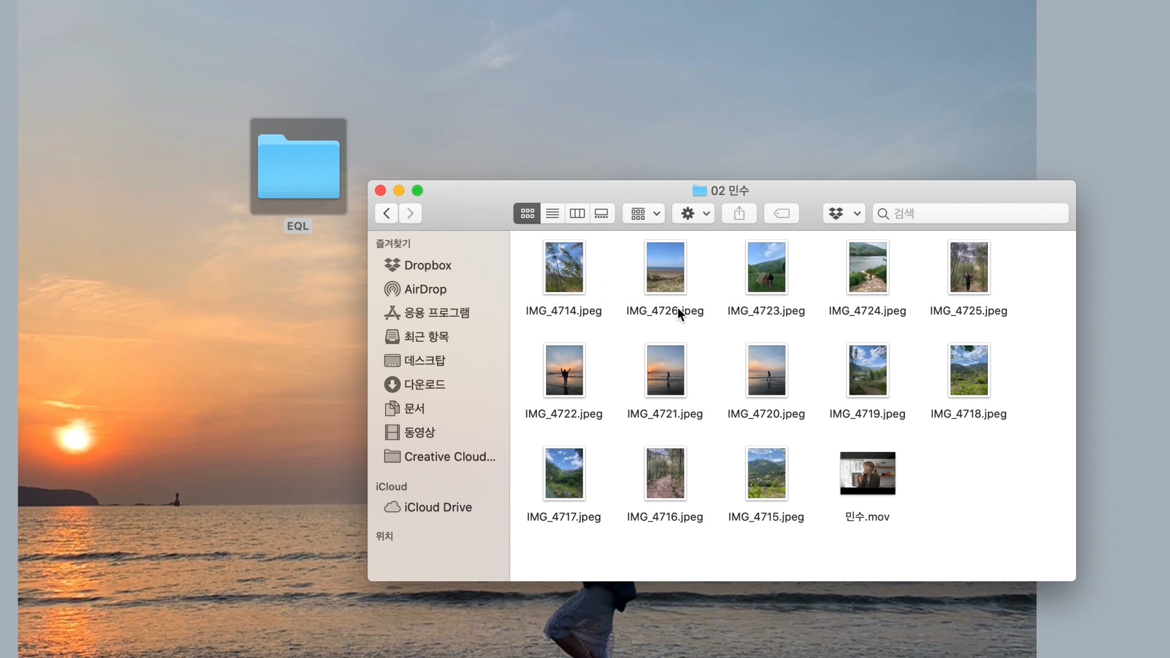This screenshot has height=658, width=1170.
Task: Switch to gallery view mode
Action: click(x=601, y=213)
